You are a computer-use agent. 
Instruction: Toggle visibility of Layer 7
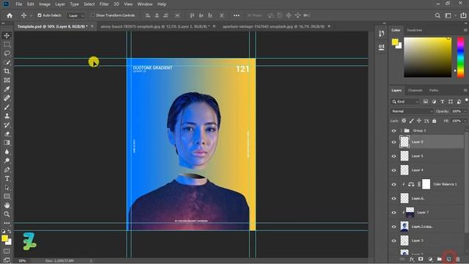[x=394, y=213]
